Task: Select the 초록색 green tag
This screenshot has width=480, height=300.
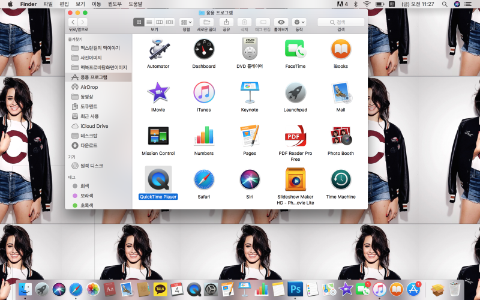Action: point(98,205)
